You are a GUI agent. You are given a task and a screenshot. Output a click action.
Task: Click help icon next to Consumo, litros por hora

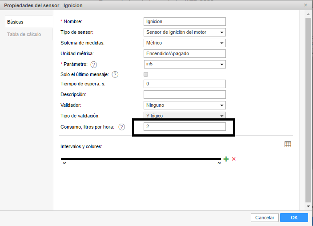pos(122,127)
